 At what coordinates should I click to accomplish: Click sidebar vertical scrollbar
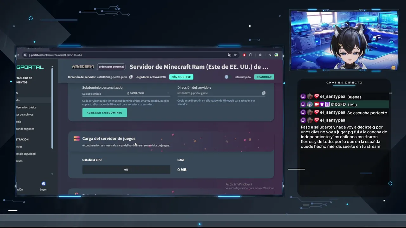click(52, 108)
